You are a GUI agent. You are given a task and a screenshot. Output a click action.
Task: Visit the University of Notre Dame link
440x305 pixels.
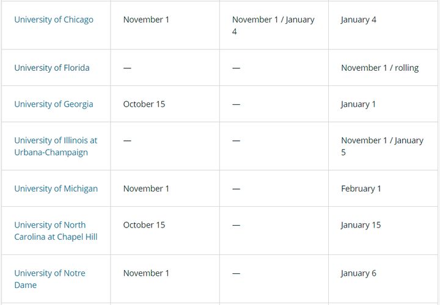tap(50, 279)
